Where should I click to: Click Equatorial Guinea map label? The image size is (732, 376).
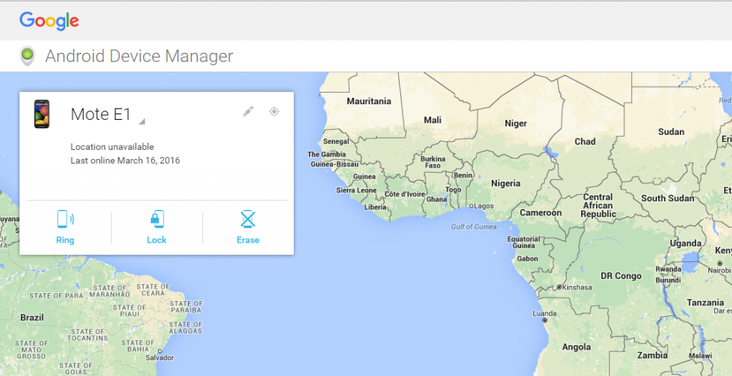coord(524,243)
